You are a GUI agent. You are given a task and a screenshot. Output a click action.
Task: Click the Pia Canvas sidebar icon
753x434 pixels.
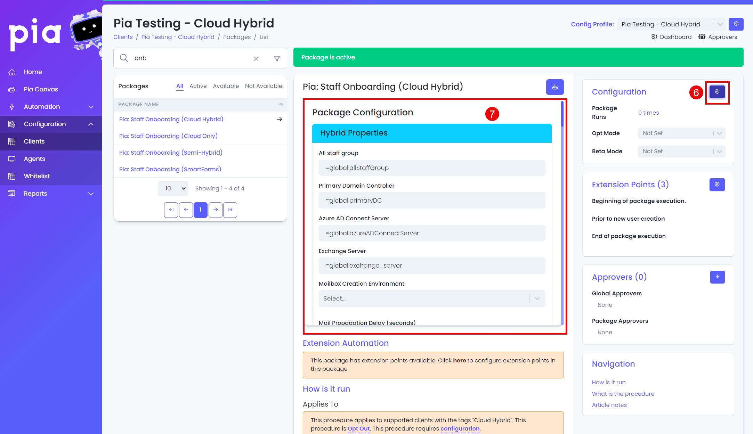[12, 89]
